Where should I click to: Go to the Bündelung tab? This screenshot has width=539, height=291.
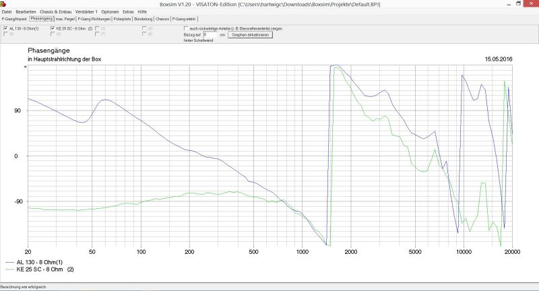(x=143, y=20)
